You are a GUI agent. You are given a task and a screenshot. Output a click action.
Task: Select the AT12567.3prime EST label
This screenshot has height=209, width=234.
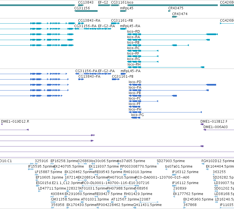pos(125,199)
